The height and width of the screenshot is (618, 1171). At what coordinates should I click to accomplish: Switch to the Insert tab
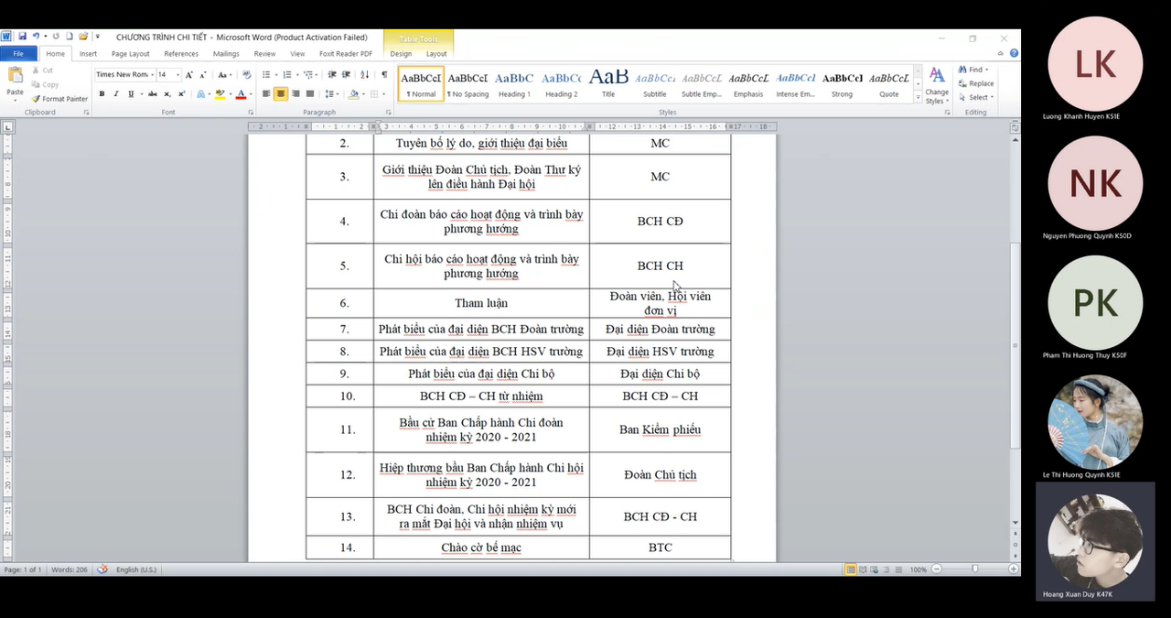88,53
